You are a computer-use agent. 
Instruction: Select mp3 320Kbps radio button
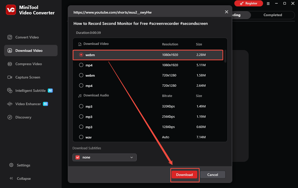click(x=81, y=106)
